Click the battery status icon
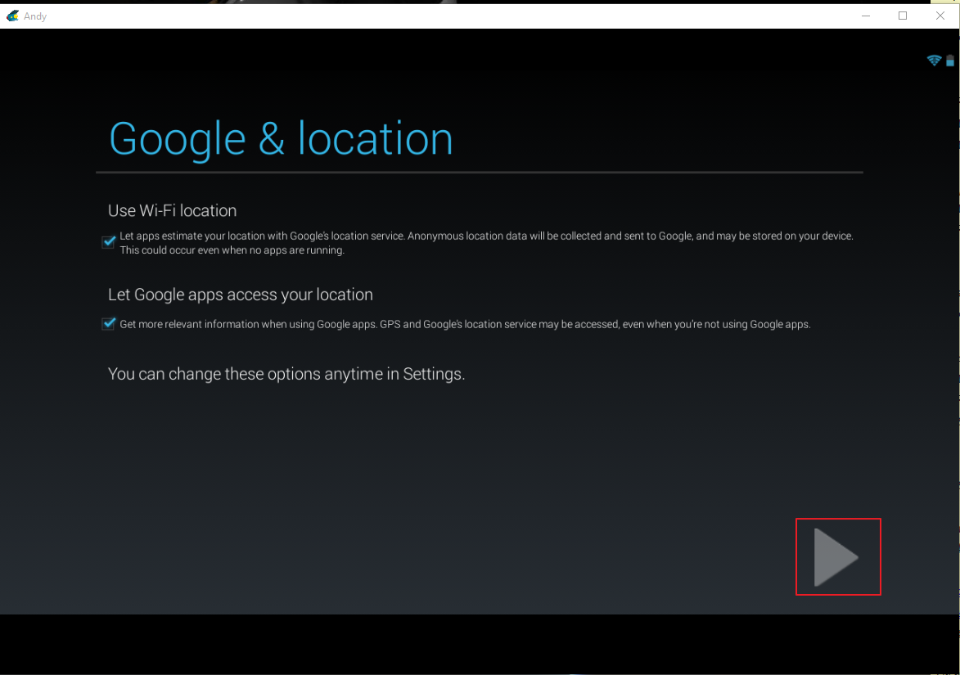Viewport: 960px width, 675px height. click(949, 60)
